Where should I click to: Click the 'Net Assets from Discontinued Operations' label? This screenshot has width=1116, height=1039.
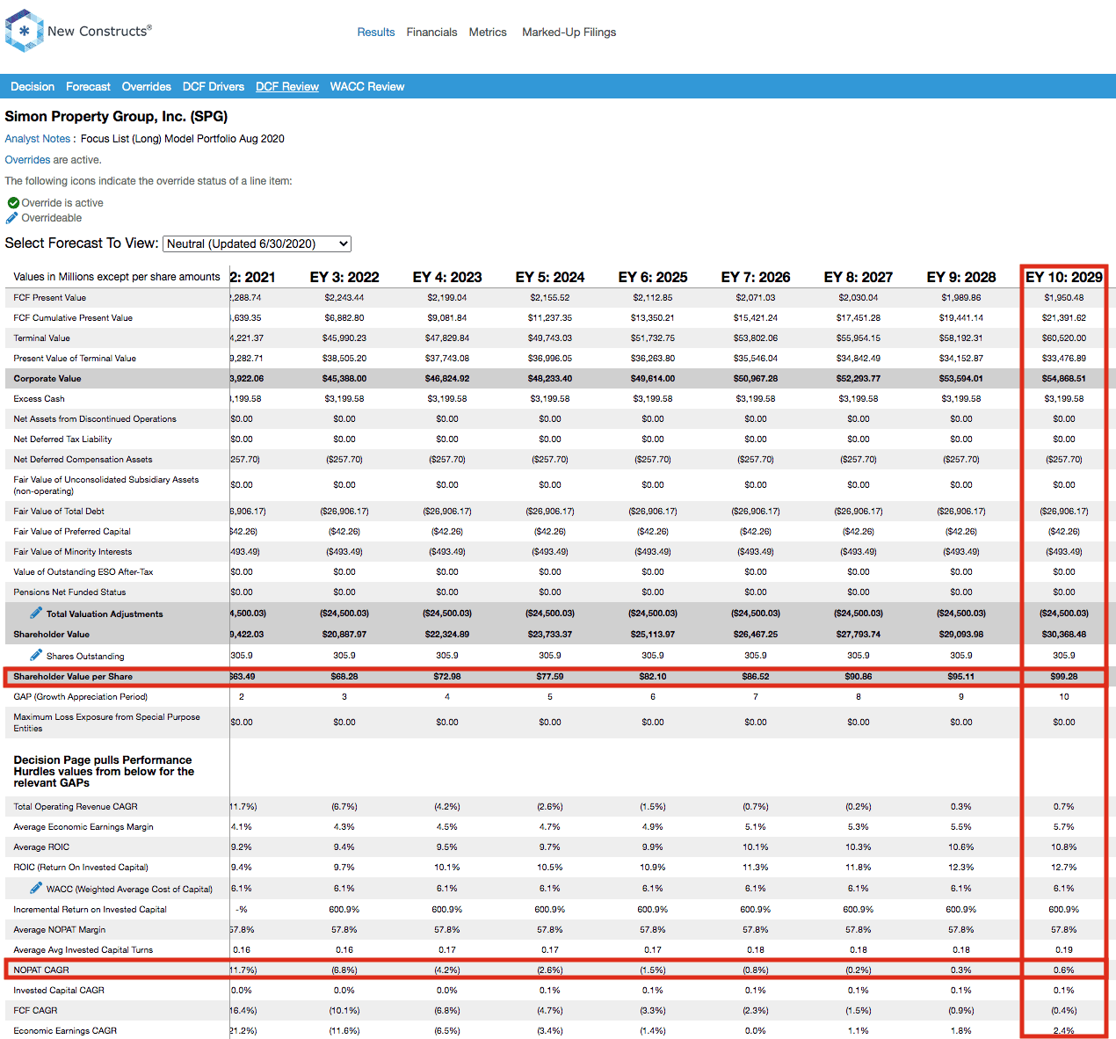(95, 419)
